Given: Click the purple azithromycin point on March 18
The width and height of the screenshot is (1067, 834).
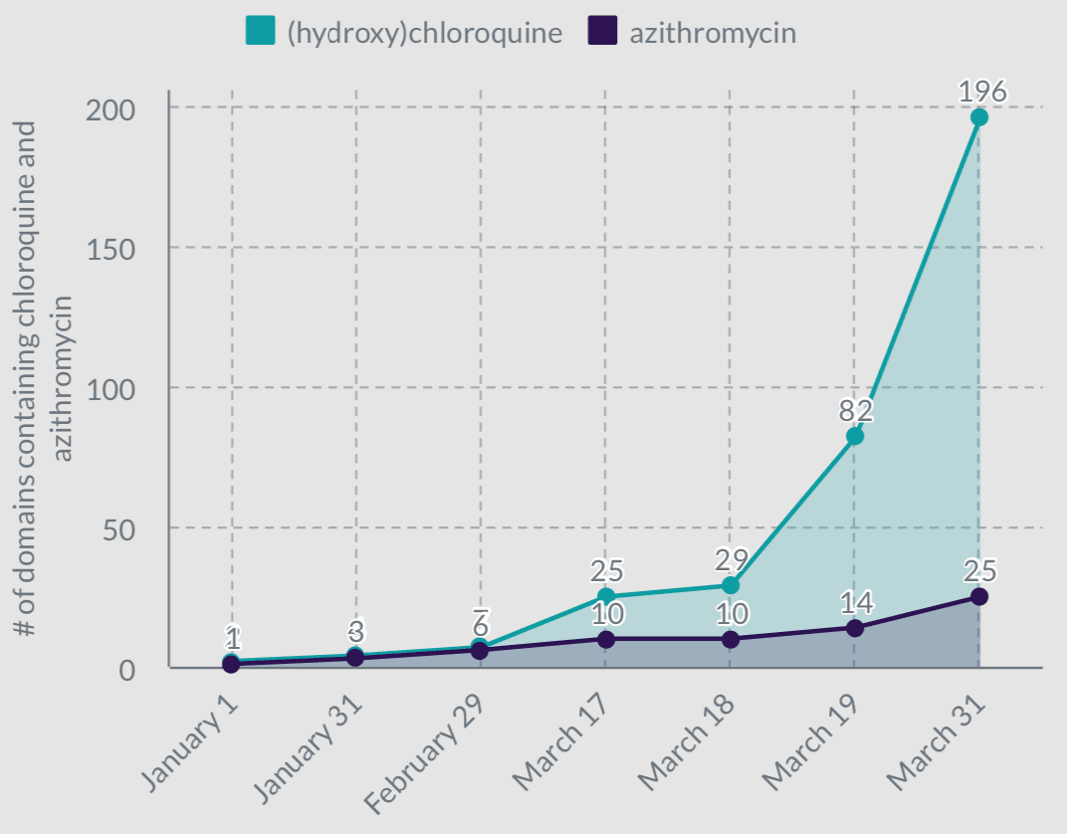Looking at the screenshot, I should coord(731,639).
